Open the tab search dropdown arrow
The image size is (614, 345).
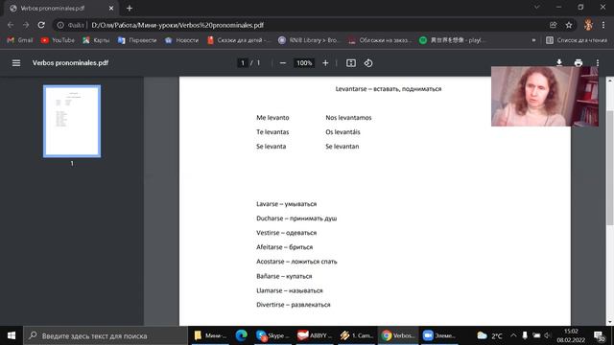point(537,7)
